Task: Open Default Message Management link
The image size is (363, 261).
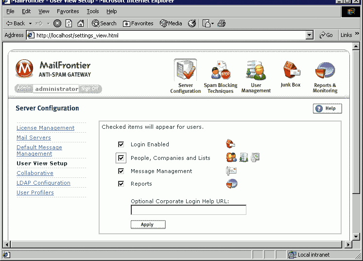Action: (x=39, y=151)
